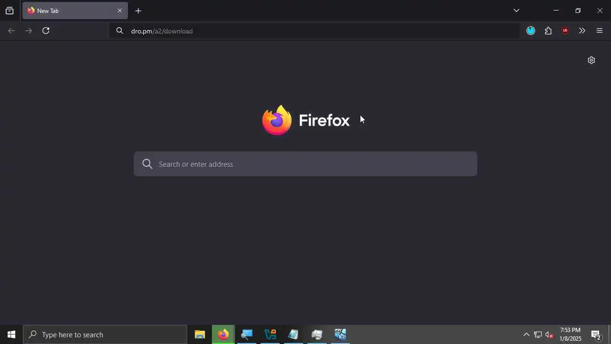Open the blue circular extension icon
Screen dimensions: 611x344
[x=531, y=31]
